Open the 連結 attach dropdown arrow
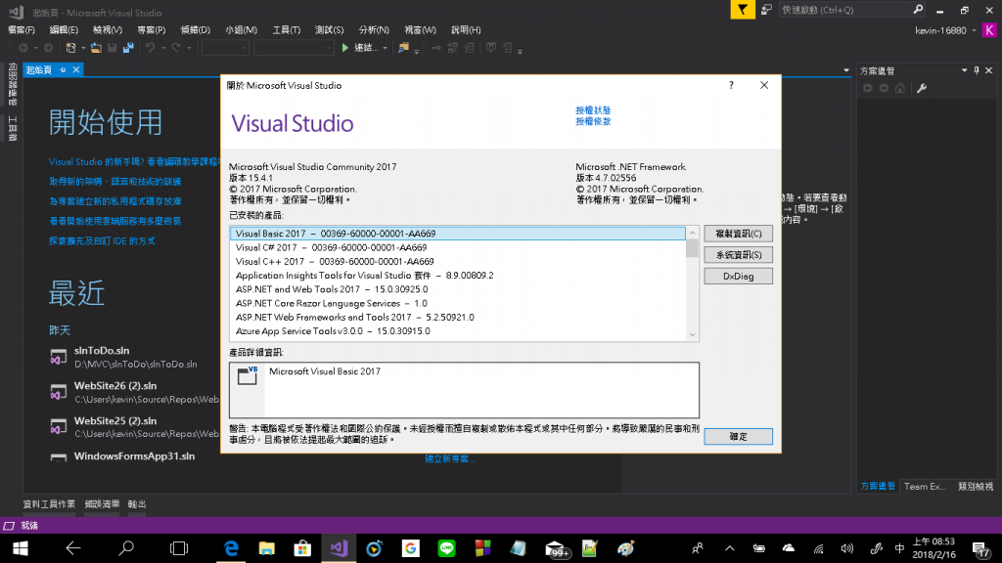The image size is (1002, 563). click(x=385, y=48)
